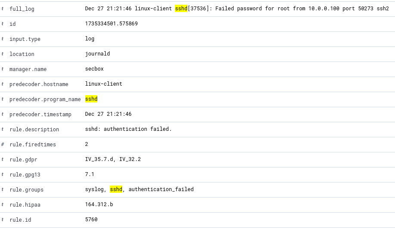Screen dimensions: 395x229
Task: Click the type icon beside rule.description
Action: coord(3,130)
